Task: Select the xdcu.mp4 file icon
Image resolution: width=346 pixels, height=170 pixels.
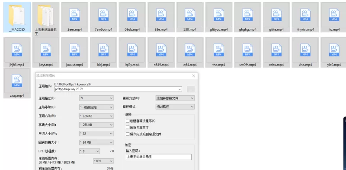Action: 276,50
